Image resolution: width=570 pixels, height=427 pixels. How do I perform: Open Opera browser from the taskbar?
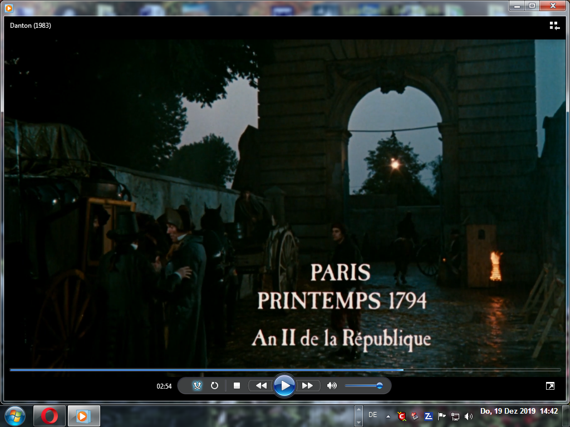tap(50, 416)
